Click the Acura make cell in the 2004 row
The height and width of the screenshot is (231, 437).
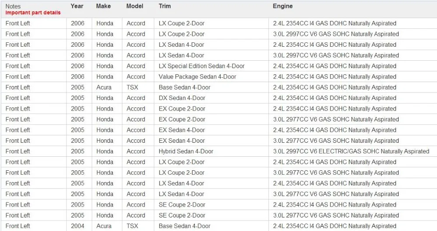pos(104,226)
